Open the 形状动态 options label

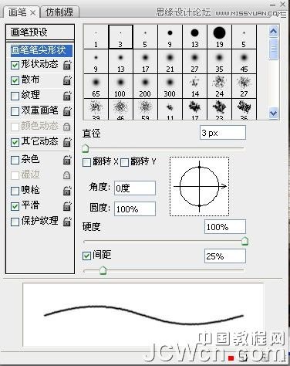click(x=39, y=64)
